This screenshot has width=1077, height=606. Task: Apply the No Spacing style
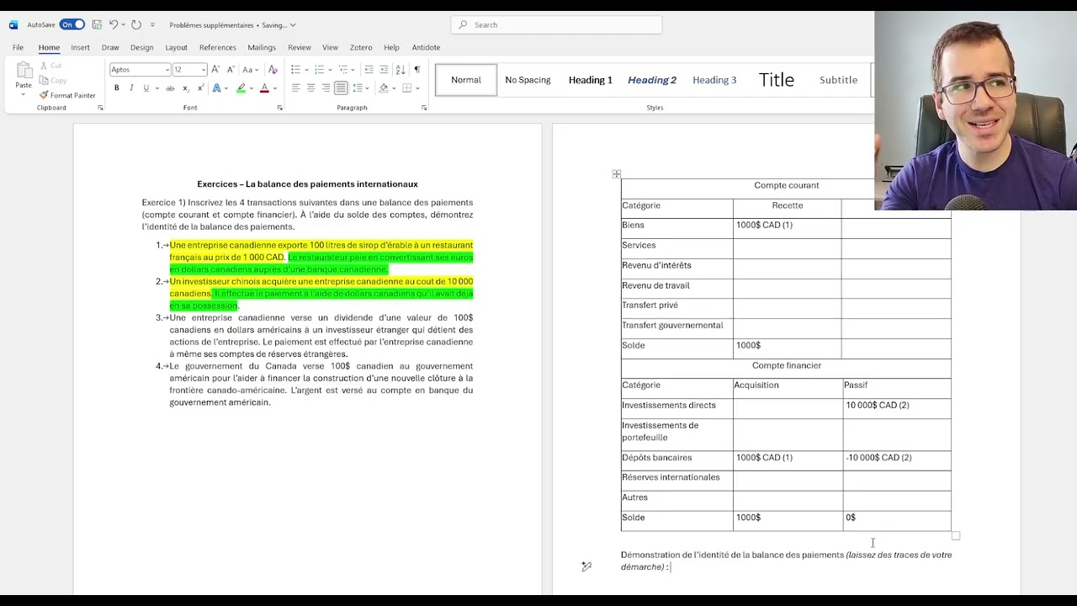click(528, 80)
